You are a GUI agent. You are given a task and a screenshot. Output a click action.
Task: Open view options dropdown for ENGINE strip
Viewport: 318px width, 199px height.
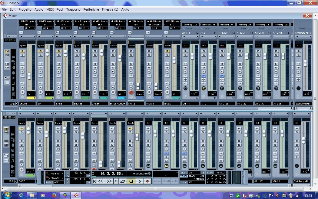[88, 36]
